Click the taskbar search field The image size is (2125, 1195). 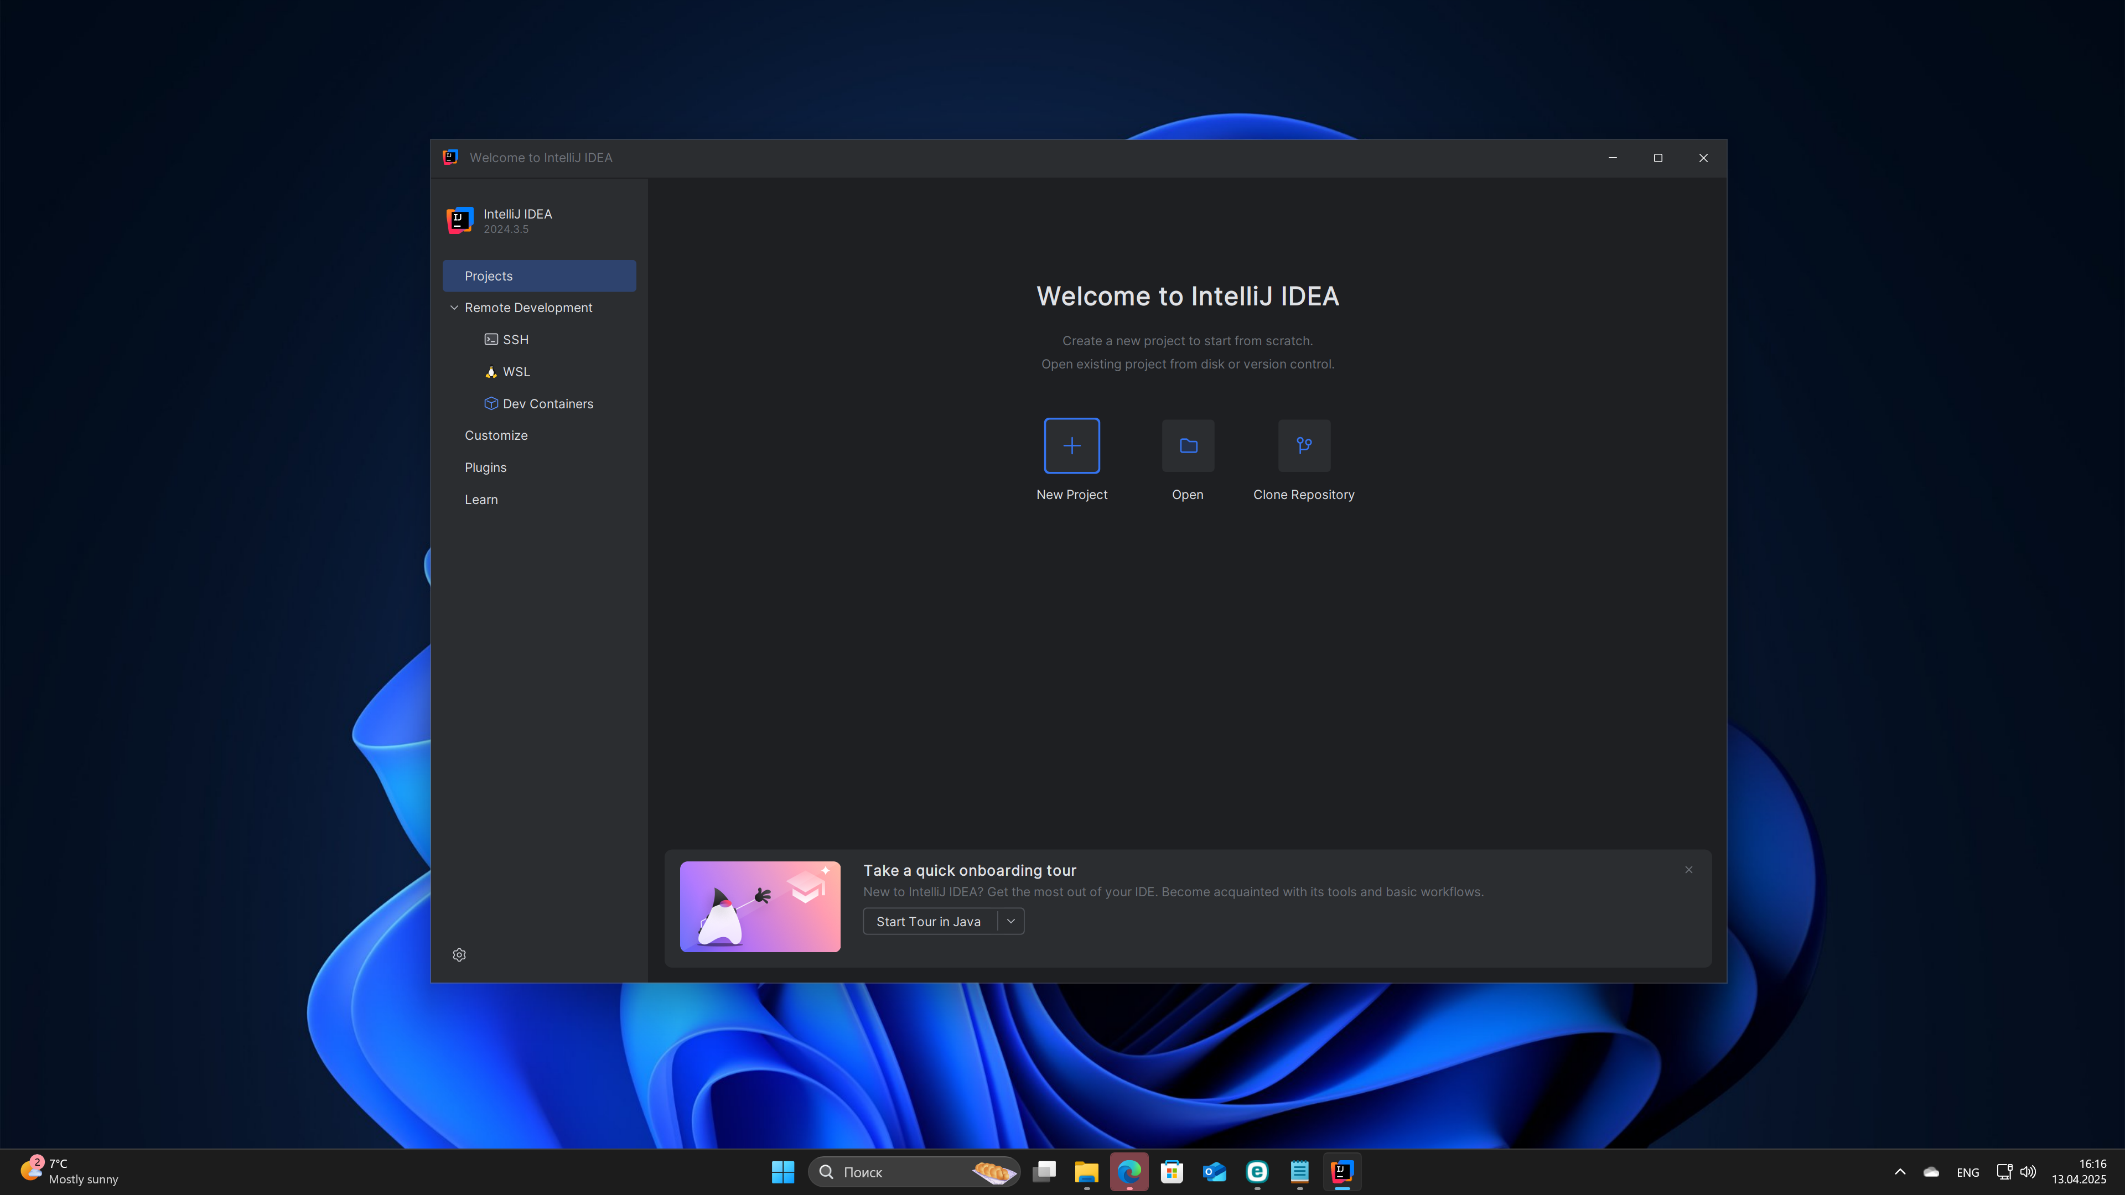point(914,1172)
